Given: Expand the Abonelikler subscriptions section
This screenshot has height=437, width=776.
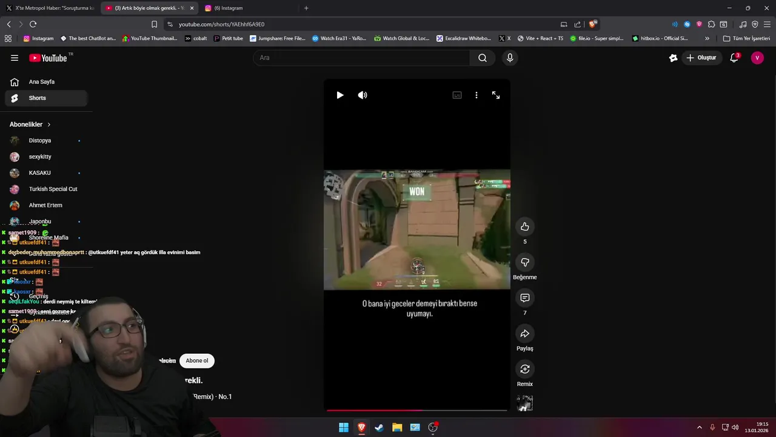Looking at the screenshot, I should [30, 124].
